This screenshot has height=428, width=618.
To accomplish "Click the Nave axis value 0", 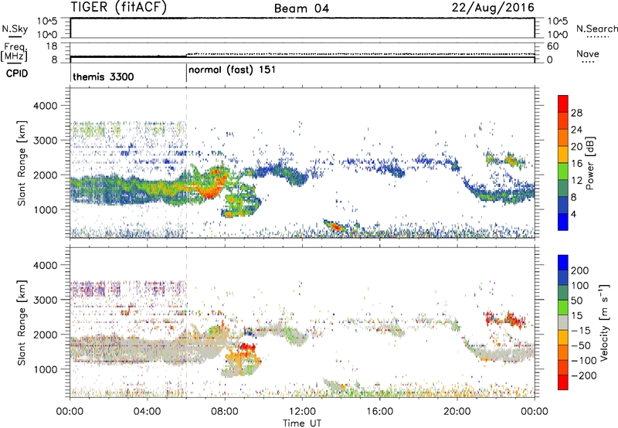I will 549,60.
